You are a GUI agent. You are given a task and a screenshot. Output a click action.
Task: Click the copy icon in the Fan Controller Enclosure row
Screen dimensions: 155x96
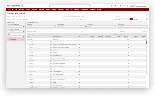point(51,77)
